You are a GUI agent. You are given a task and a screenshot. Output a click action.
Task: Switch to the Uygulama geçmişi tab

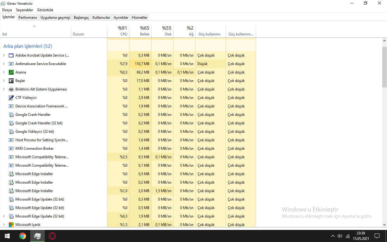click(x=55, y=18)
